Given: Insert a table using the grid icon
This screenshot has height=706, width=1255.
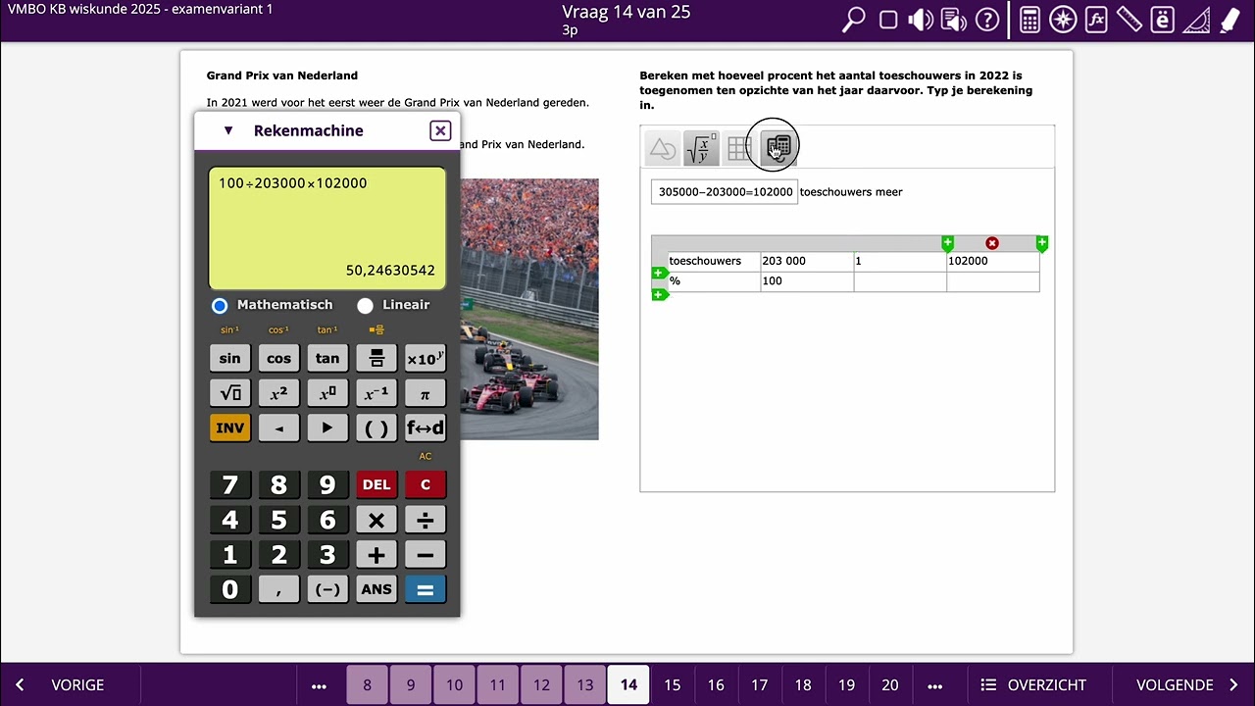Looking at the screenshot, I should click(x=739, y=149).
